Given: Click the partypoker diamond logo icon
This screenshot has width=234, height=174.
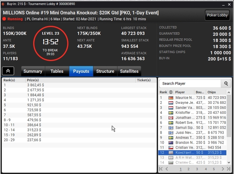Looking at the screenshot, I should point(3,4).
